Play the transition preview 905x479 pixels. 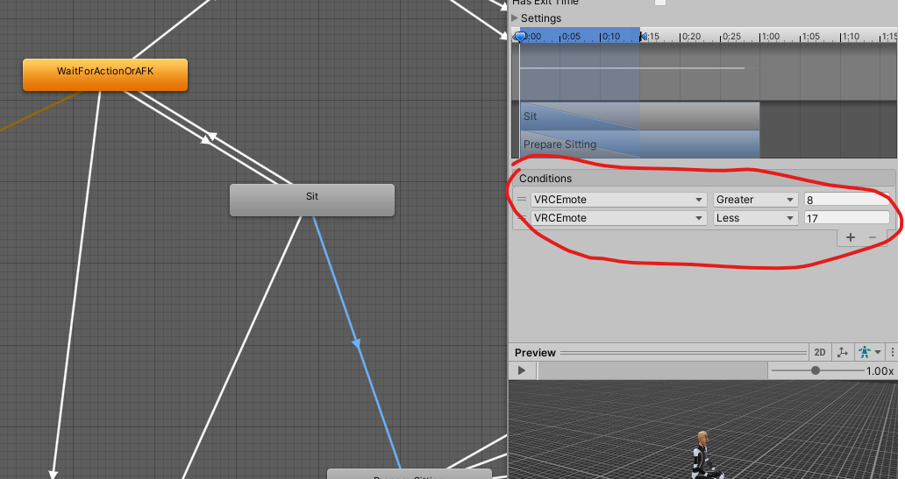pos(522,370)
